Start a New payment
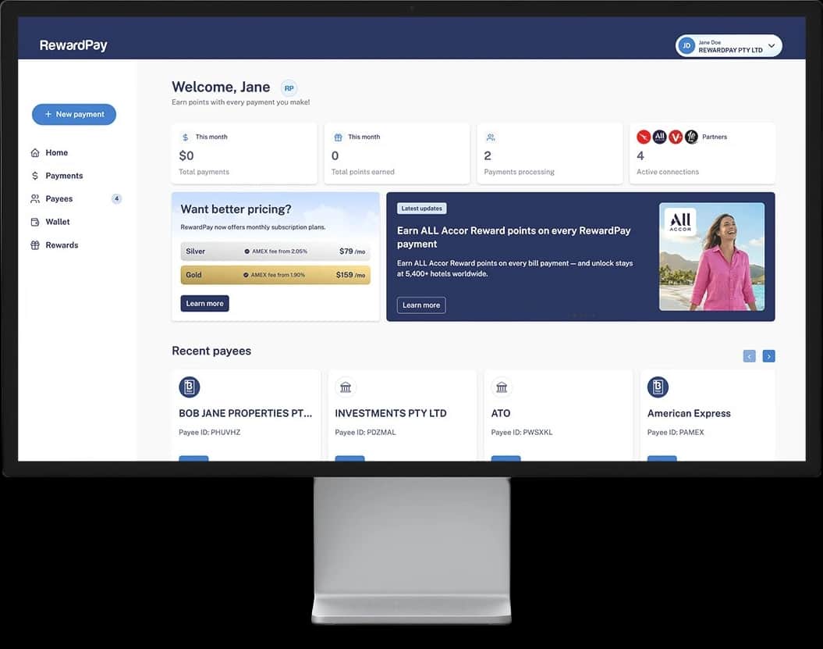 tap(74, 114)
